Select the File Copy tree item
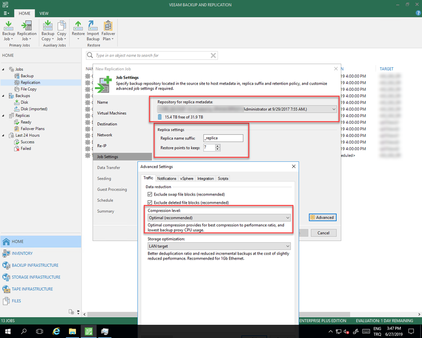The height and width of the screenshot is (338, 422). (x=28, y=89)
